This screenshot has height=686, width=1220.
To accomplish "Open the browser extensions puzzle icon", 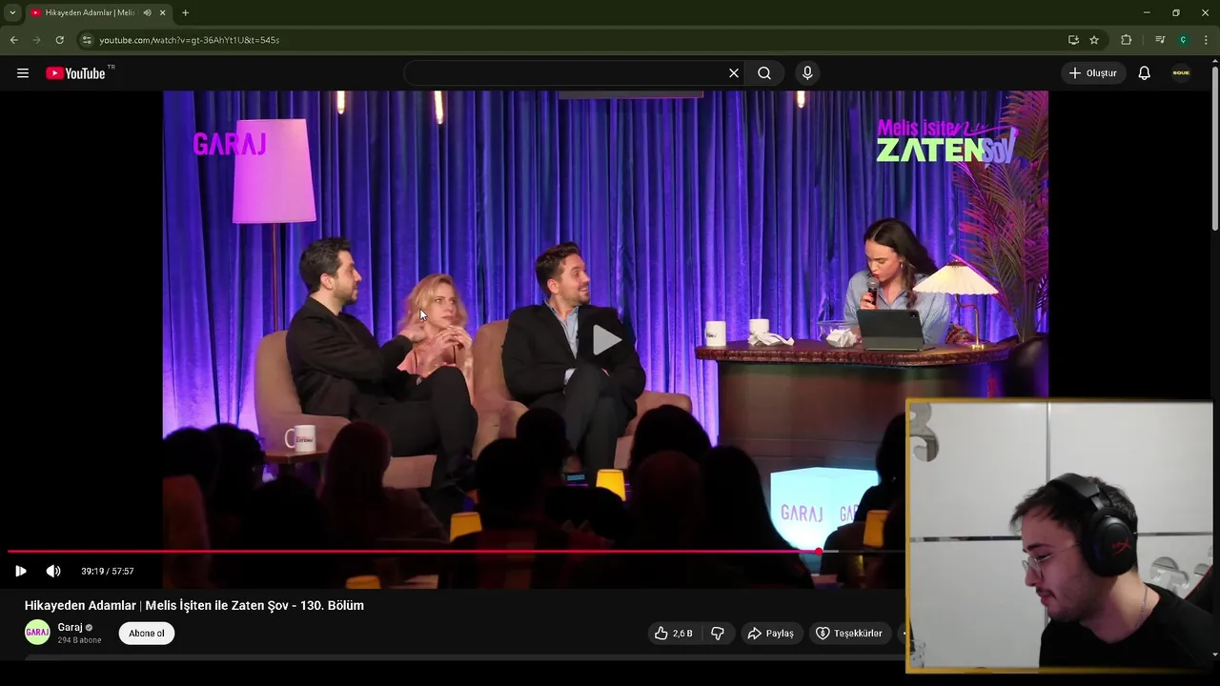I will (x=1126, y=40).
